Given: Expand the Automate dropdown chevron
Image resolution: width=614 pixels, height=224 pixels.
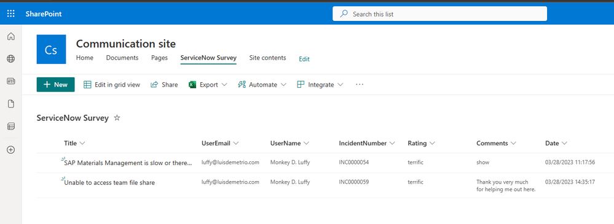Looking at the screenshot, I should click(x=283, y=85).
